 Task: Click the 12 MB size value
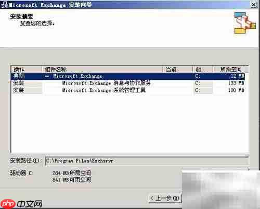point(237,76)
